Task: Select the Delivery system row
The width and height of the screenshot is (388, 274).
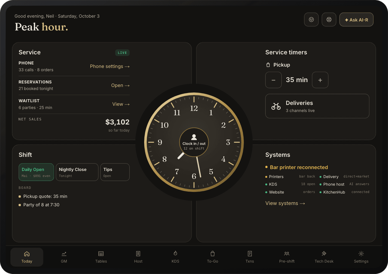Action: point(344,177)
